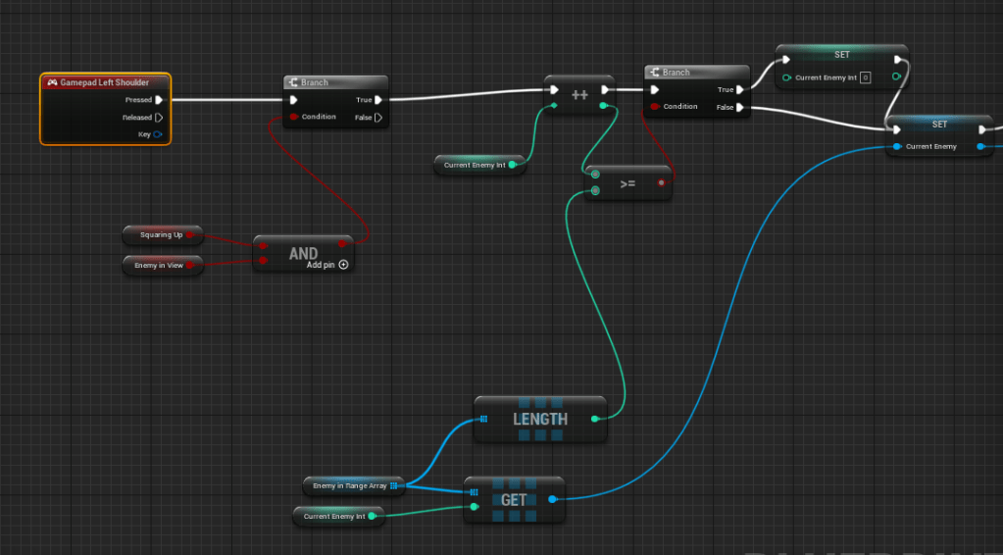Click the Released execution pin
The width and height of the screenshot is (1003, 555).
(159, 118)
